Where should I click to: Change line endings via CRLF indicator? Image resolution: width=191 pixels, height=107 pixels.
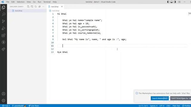[x=168, y=106]
